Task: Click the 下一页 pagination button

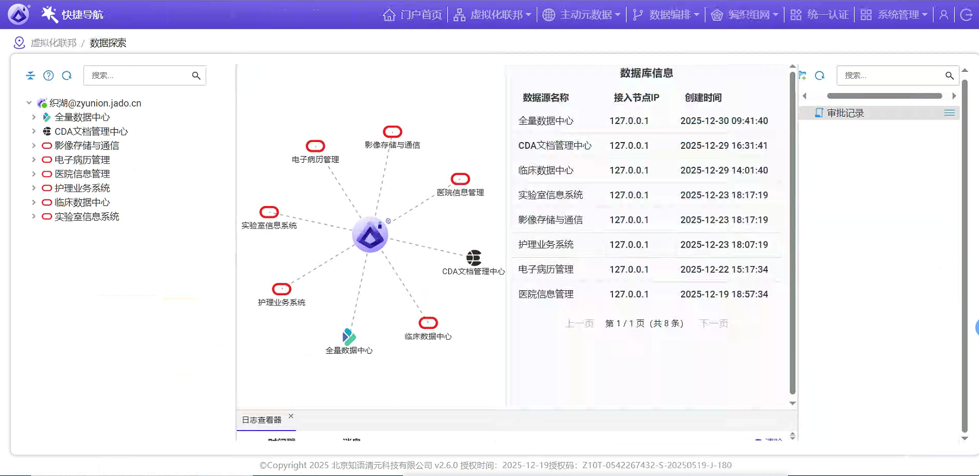Action: pyautogui.click(x=713, y=323)
